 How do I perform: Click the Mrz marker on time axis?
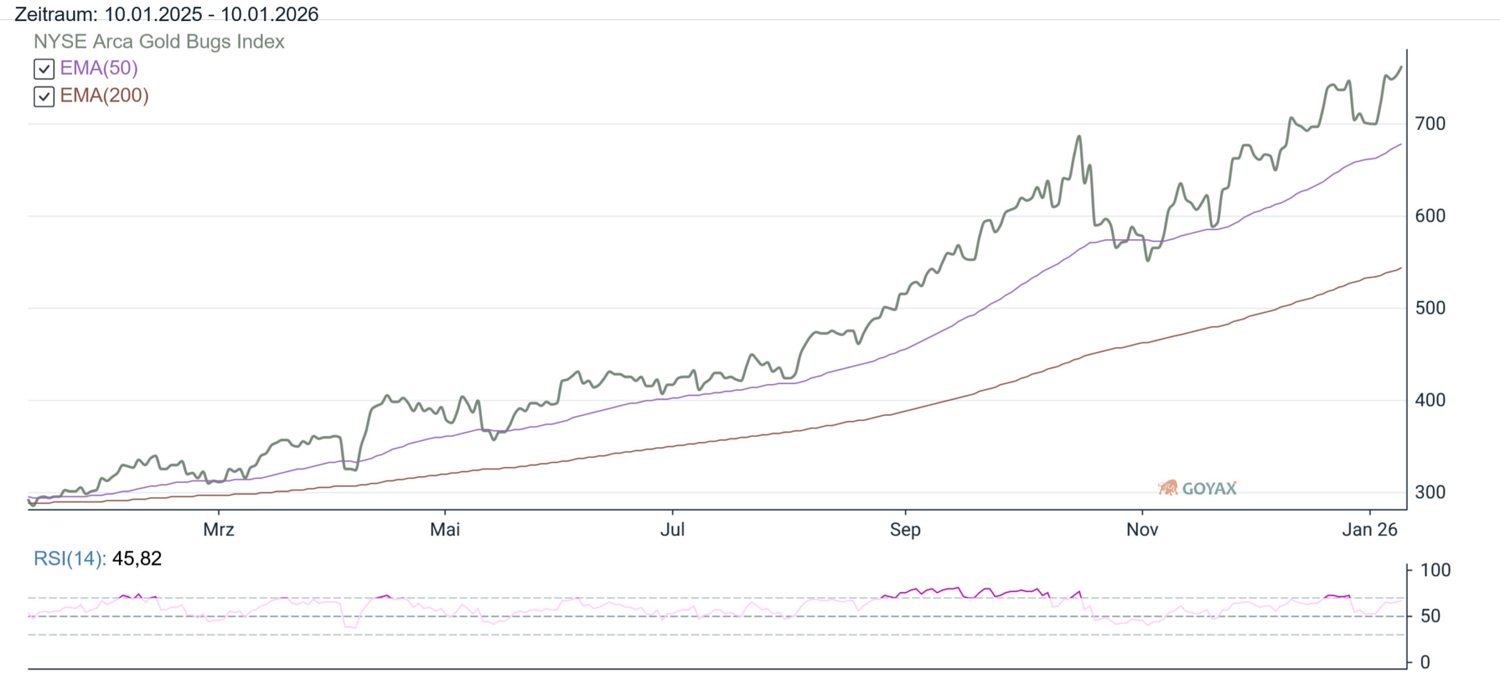[x=219, y=530]
